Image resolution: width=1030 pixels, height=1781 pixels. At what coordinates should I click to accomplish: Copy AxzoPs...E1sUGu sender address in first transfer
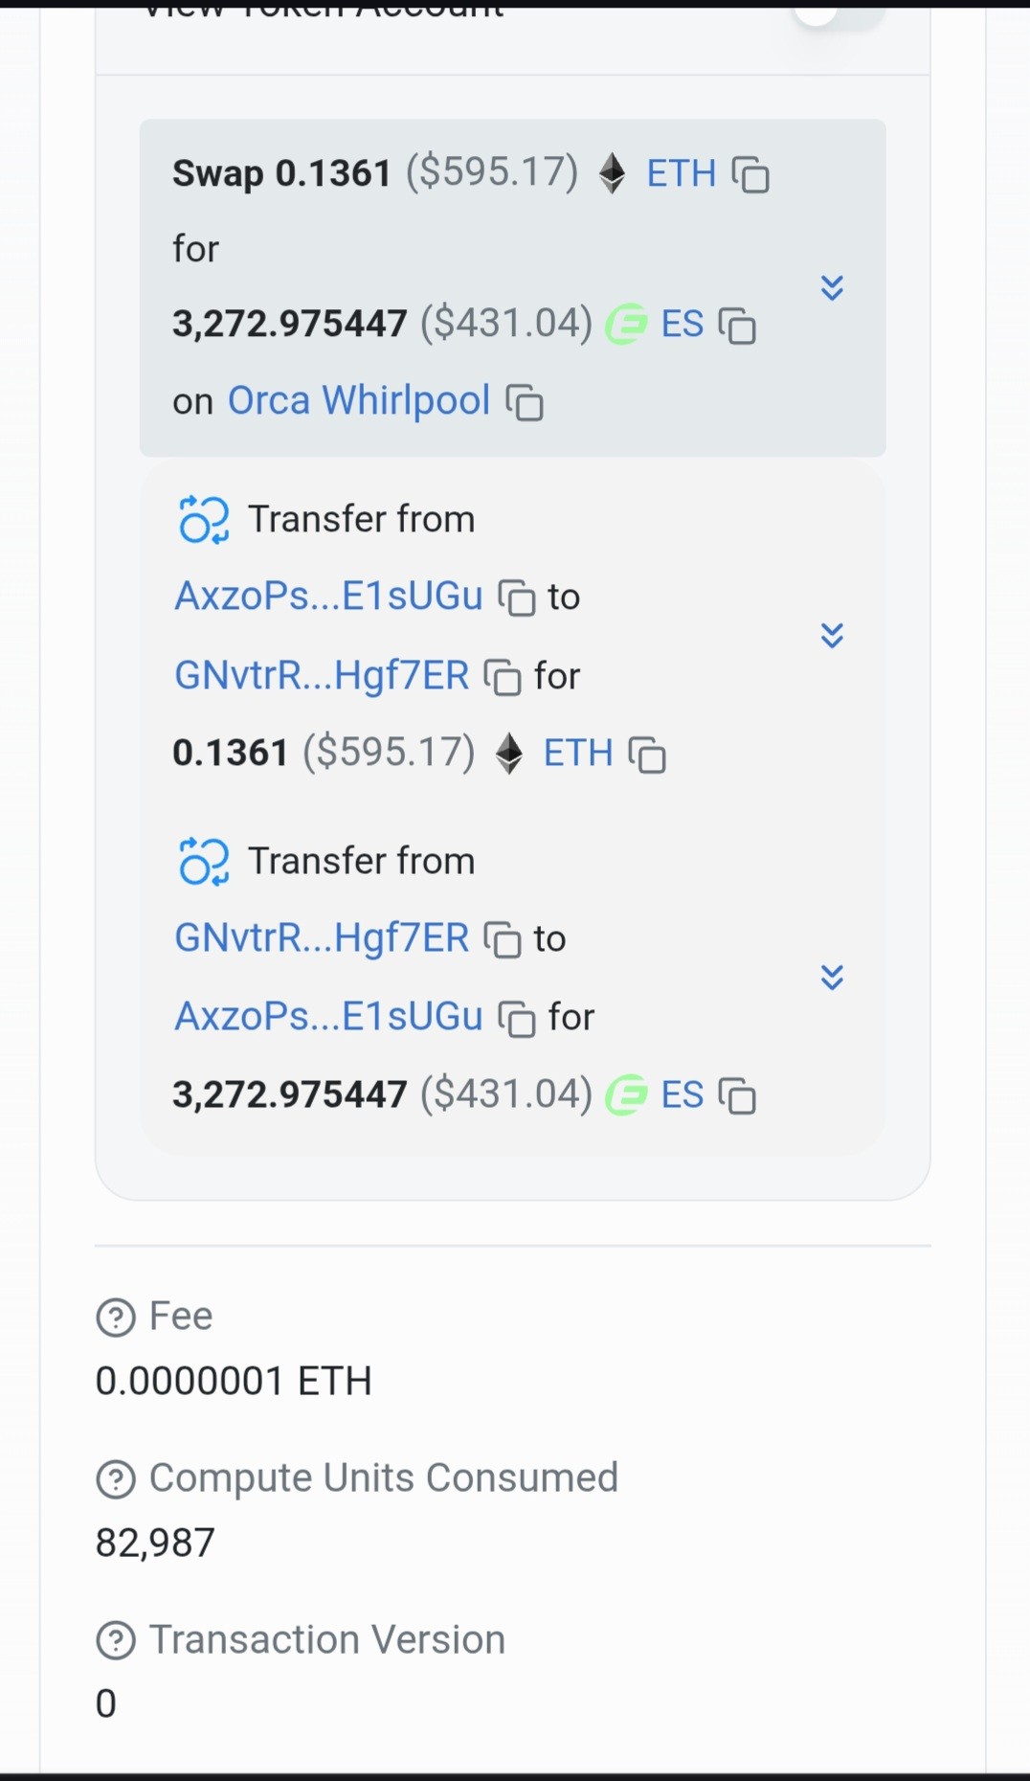pos(517,598)
